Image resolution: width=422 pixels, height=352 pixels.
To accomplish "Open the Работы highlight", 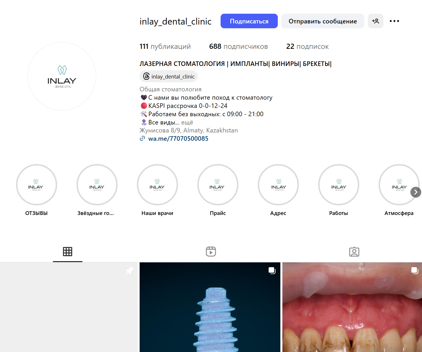I will [x=338, y=185].
